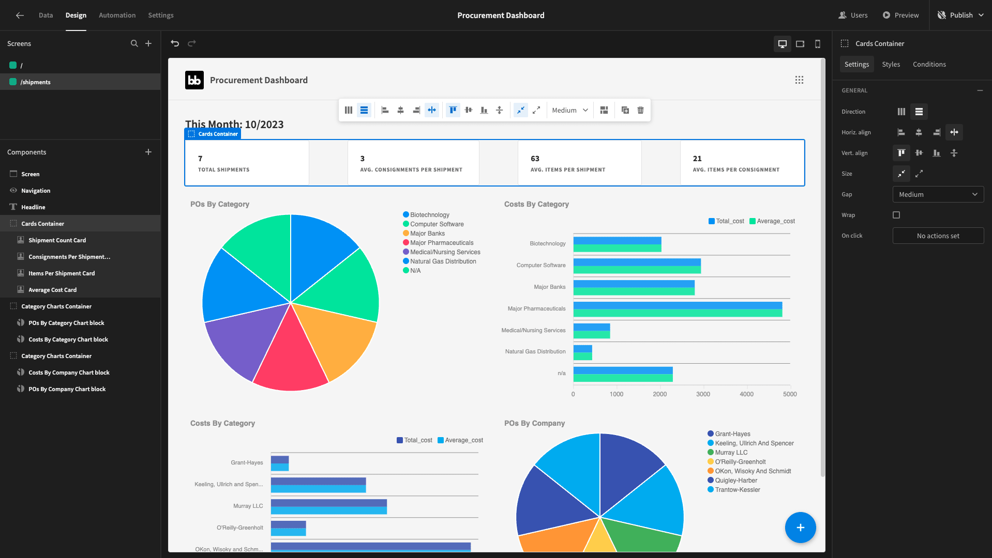Open the Publish dropdown
This screenshot has height=558, width=992.
click(960, 15)
